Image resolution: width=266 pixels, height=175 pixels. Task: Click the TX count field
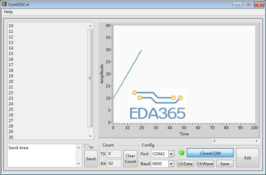[x=114, y=154]
